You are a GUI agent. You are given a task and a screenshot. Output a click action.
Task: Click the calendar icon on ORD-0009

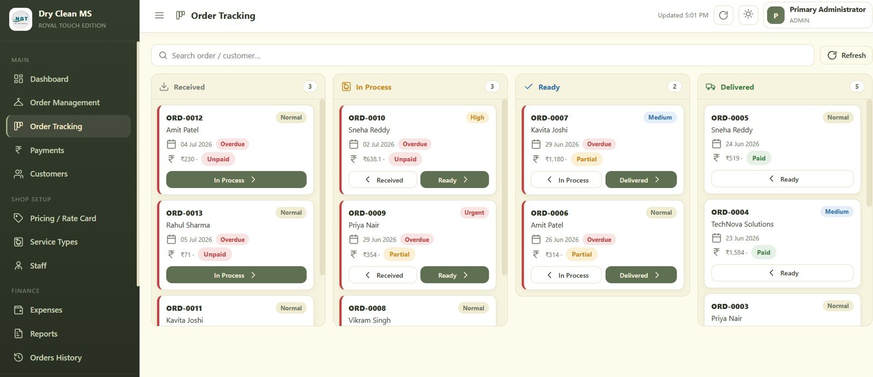pyautogui.click(x=354, y=239)
